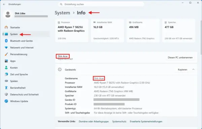Image resolution: width=202 pixels, height=129 pixels.
Task: Click the Speicher card icon
Action: pos(166,23)
